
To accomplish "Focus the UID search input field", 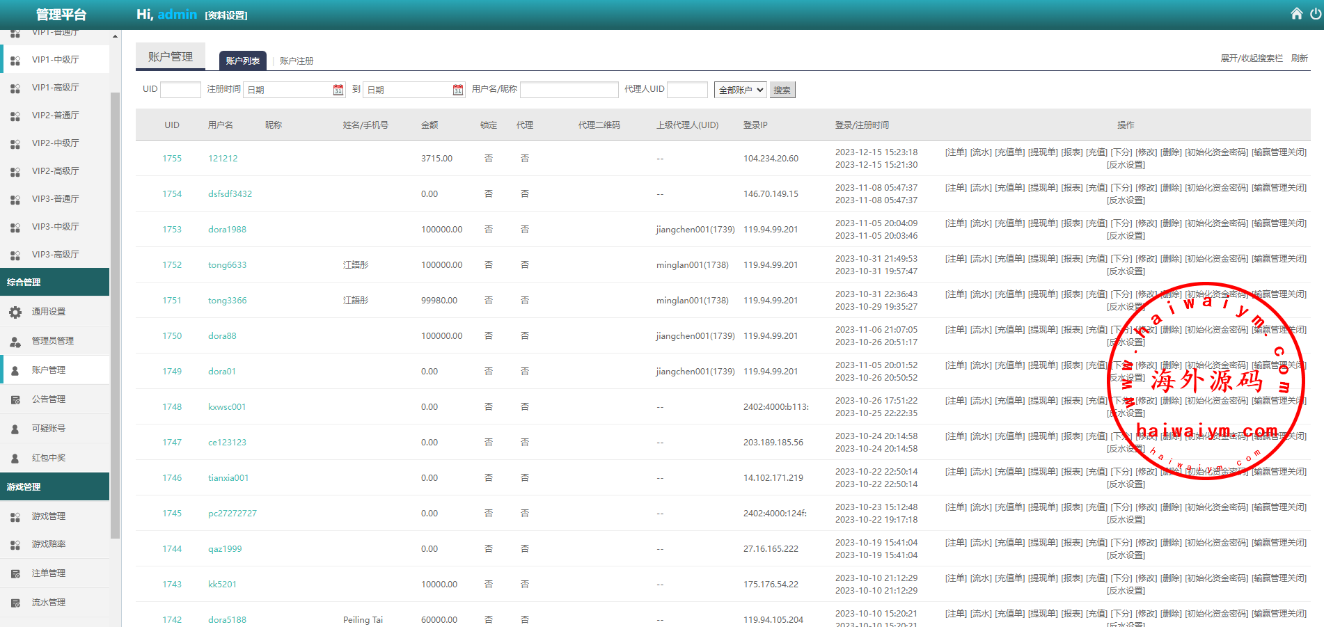I will point(180,90).
